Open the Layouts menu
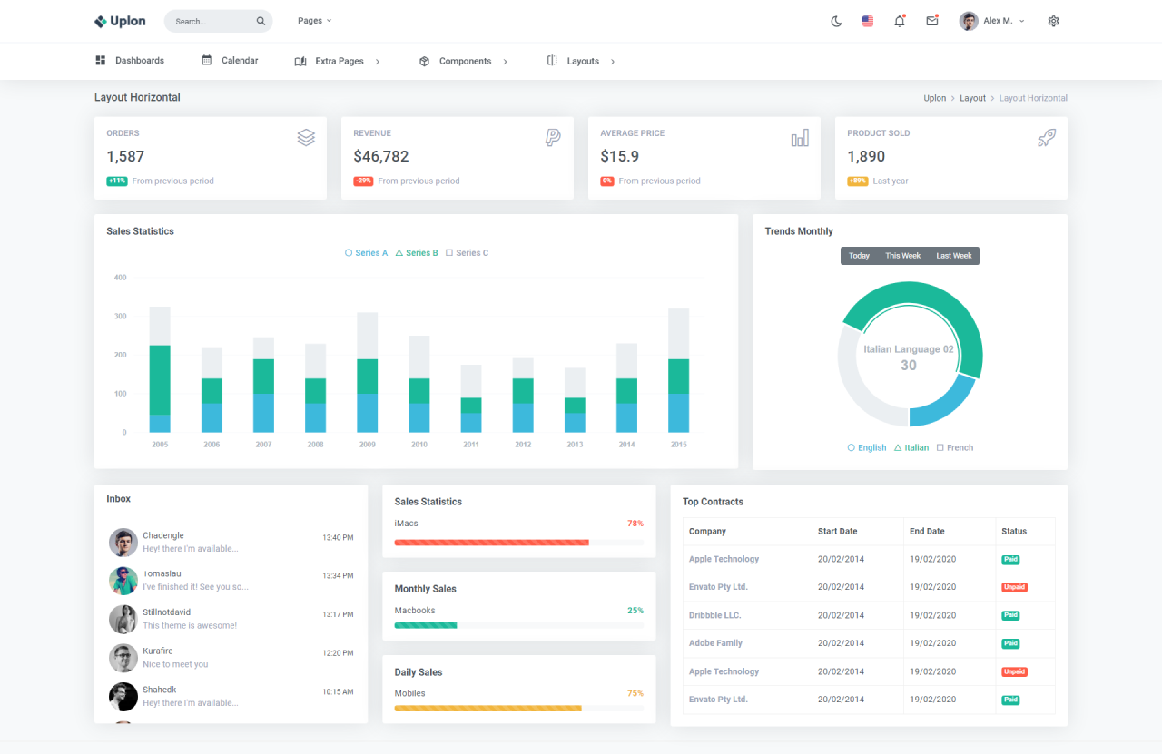Viewport: 1162px width, 754px height. coord(581,61)
